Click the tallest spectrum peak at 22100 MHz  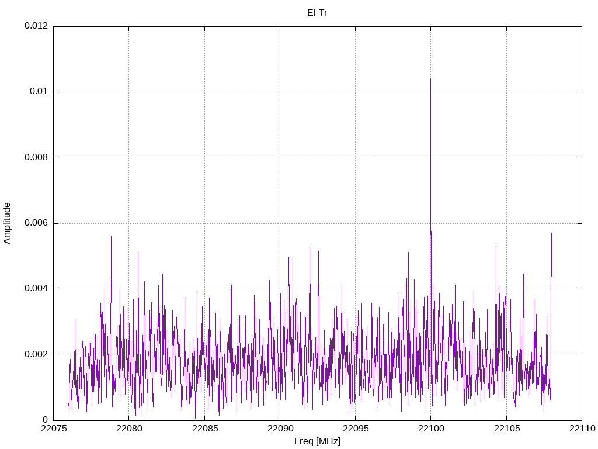430,79
